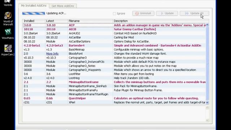This screenshot has width=231, height=130.
Task: Select the Cartographer3_Notes row
Action: 114,66
